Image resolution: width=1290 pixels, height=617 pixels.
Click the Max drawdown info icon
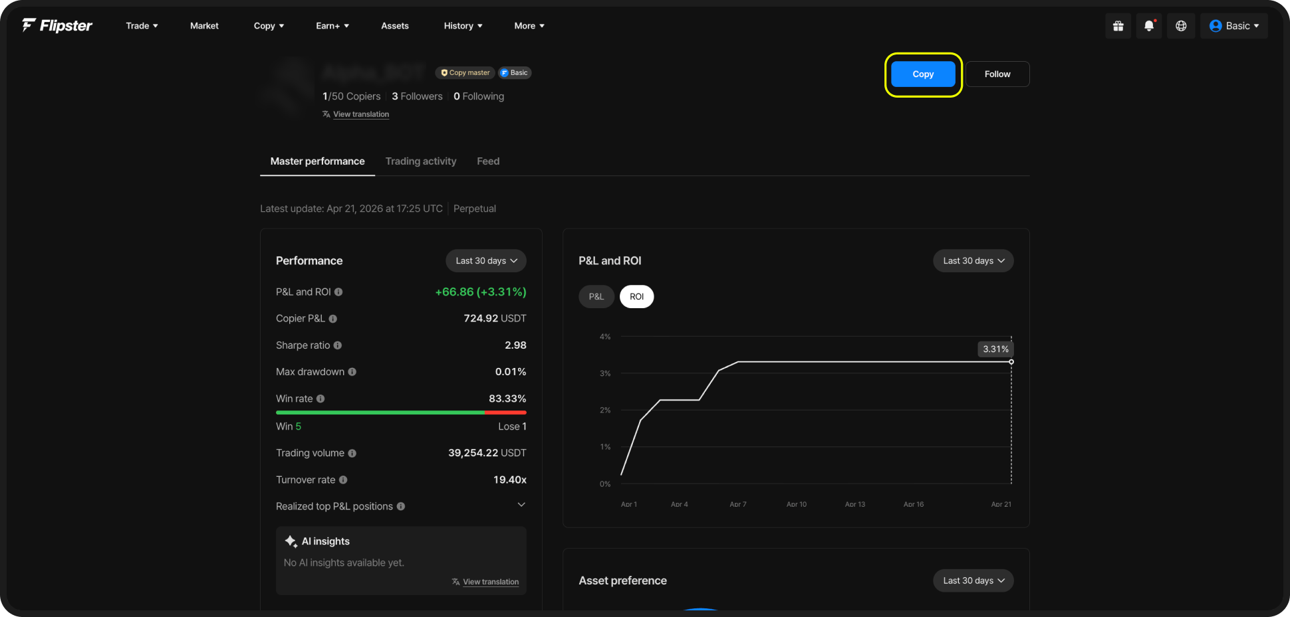coord(352,372)
